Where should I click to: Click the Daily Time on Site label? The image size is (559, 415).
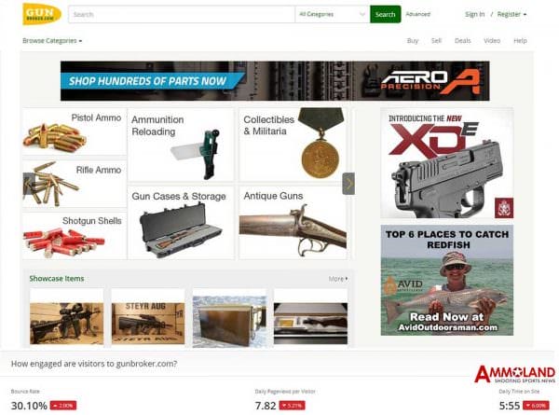pos(519,392)
